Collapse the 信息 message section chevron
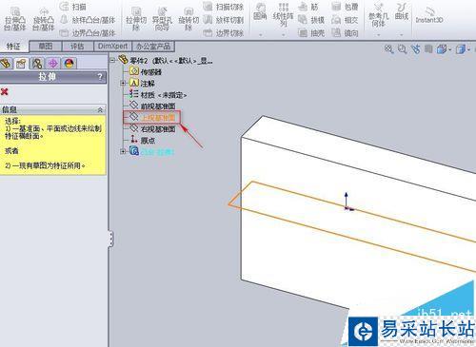The image size is (476, 347). (x=100, y=109)
